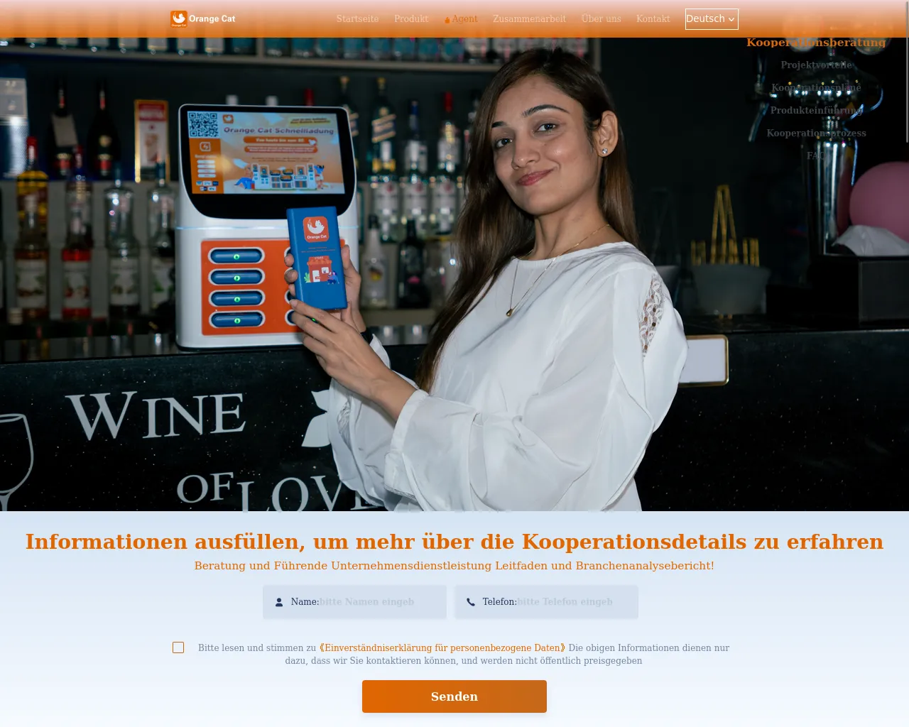The height and width of the screenshot is (727, 909).
Task: Open the Einverständniserklärung für personenbezogene Daten link
Action: (442, 647)
